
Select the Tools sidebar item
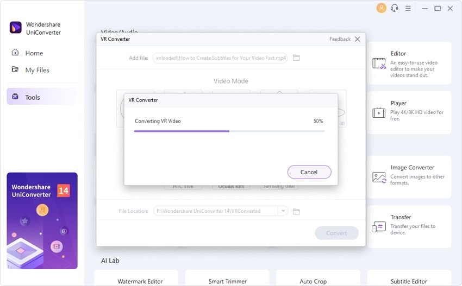click(x=33, y=97)
